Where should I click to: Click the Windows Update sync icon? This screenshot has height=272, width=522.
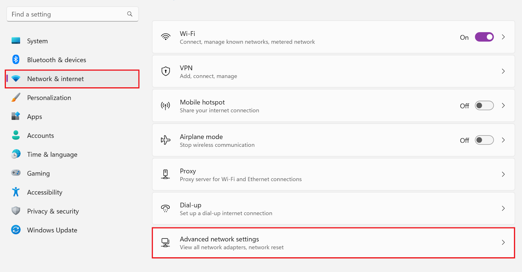16,230
